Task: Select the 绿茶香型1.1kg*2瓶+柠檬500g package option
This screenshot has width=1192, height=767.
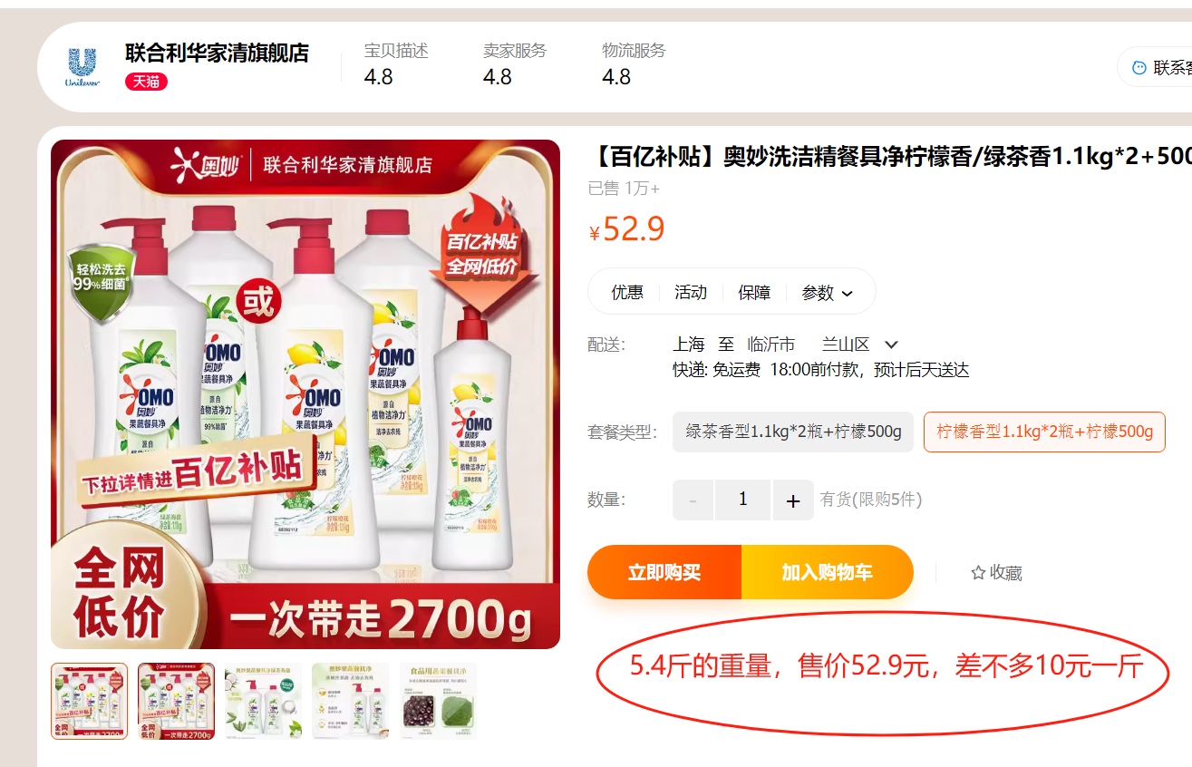Action: point(793,432)
